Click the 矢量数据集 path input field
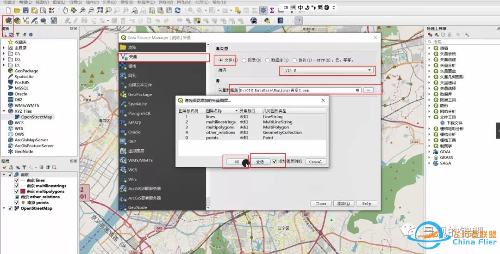The width and height of the screenshot is (500, 254). [x=300, y=90]
